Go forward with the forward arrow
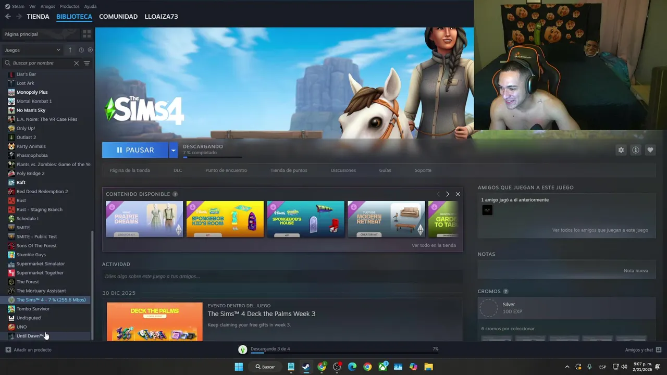Image resolution: width=667 pixels, height=375 pixels. (x=19, y=17)
